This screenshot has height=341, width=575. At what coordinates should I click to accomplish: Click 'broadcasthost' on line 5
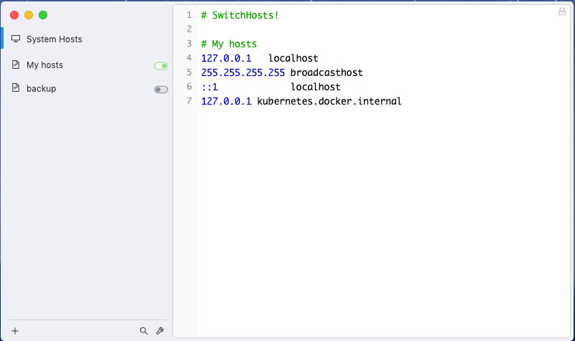click(327, 72)
